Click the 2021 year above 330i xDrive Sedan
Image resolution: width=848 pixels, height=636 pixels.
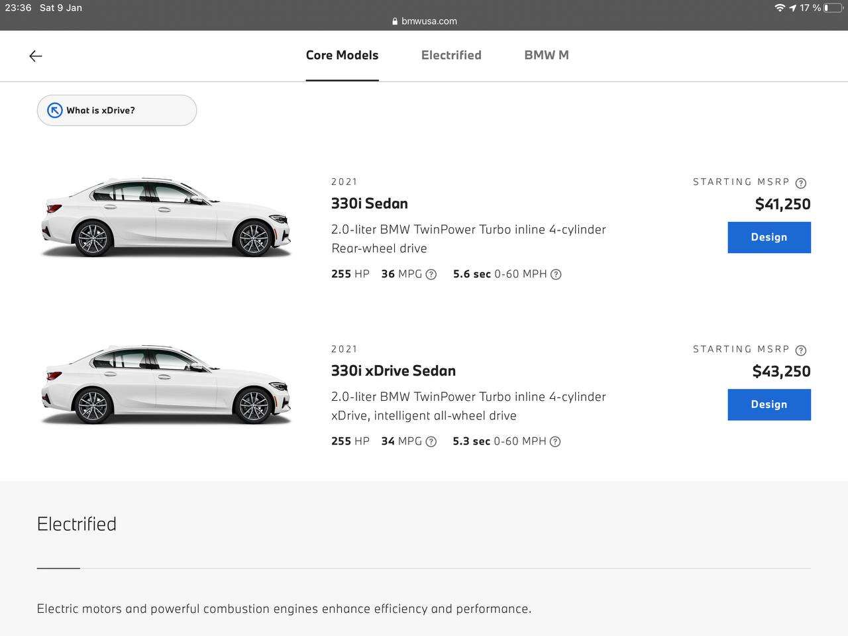(344, 350)
